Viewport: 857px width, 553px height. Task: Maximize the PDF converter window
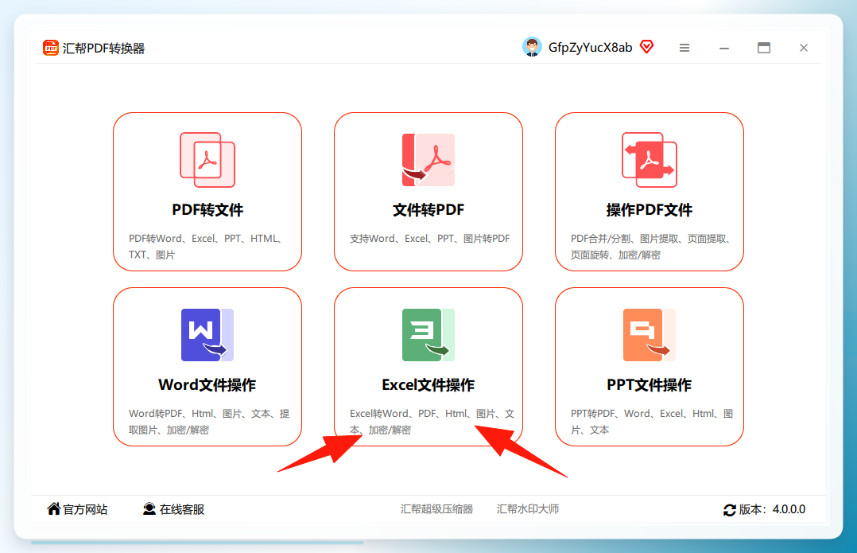764,48
